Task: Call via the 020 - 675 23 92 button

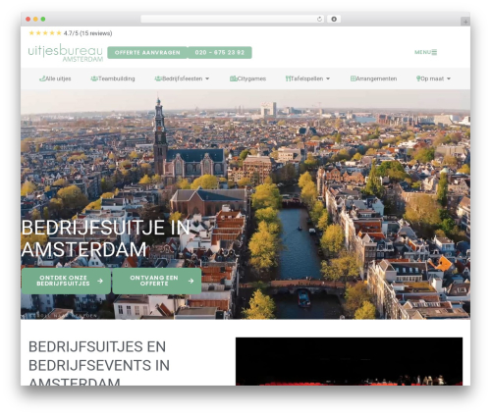Action: click(x=220, y=52)
